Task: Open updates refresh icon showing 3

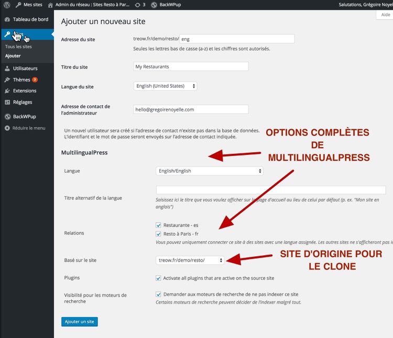Action: (137, 5)
